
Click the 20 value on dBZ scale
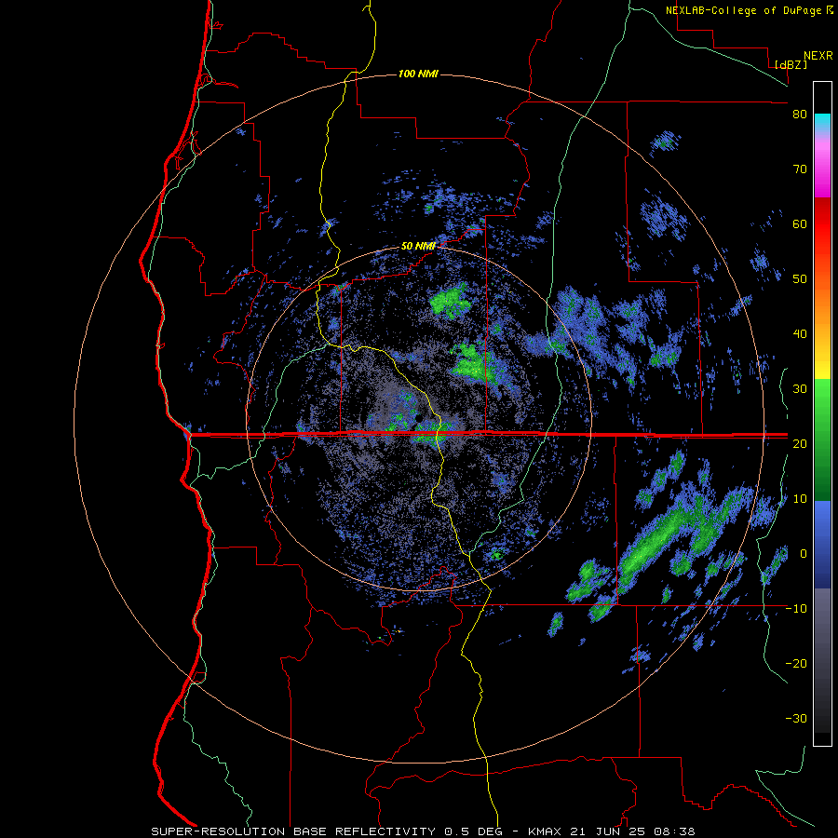tap(800, 444)
